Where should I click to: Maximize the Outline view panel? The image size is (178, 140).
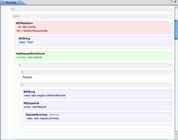[x=175, y=2]
